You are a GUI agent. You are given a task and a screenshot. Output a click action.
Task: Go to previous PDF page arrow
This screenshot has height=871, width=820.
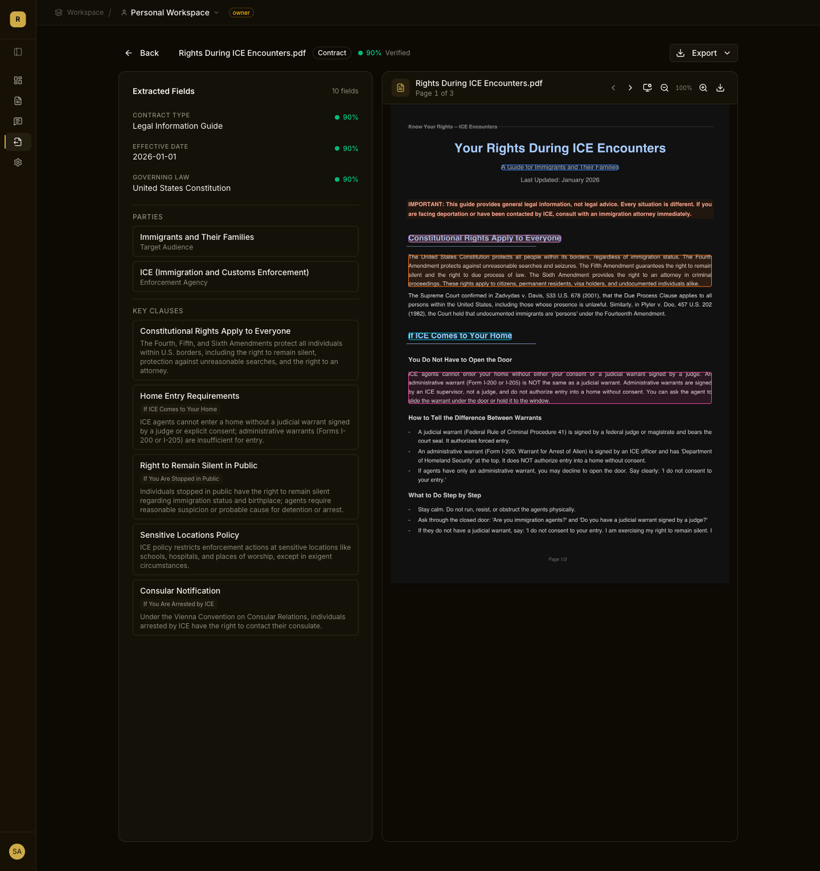click(613, 88)
